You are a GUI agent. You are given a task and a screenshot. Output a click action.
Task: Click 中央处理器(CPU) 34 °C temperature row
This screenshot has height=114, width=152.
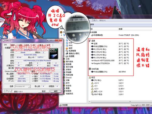(110, 47)
